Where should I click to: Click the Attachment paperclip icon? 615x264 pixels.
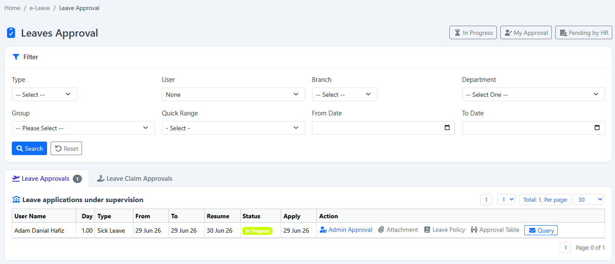pos(381,230)
